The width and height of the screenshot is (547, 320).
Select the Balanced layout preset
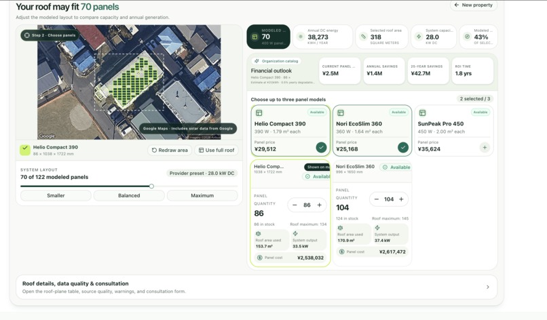click(129, 195)
